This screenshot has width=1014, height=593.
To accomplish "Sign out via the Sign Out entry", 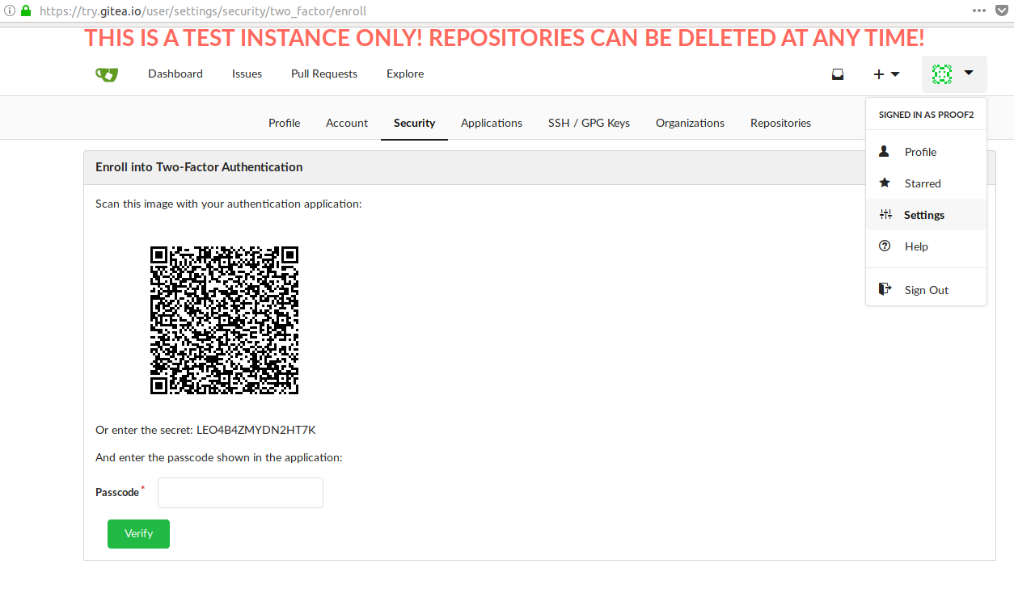I will point(926,289).
